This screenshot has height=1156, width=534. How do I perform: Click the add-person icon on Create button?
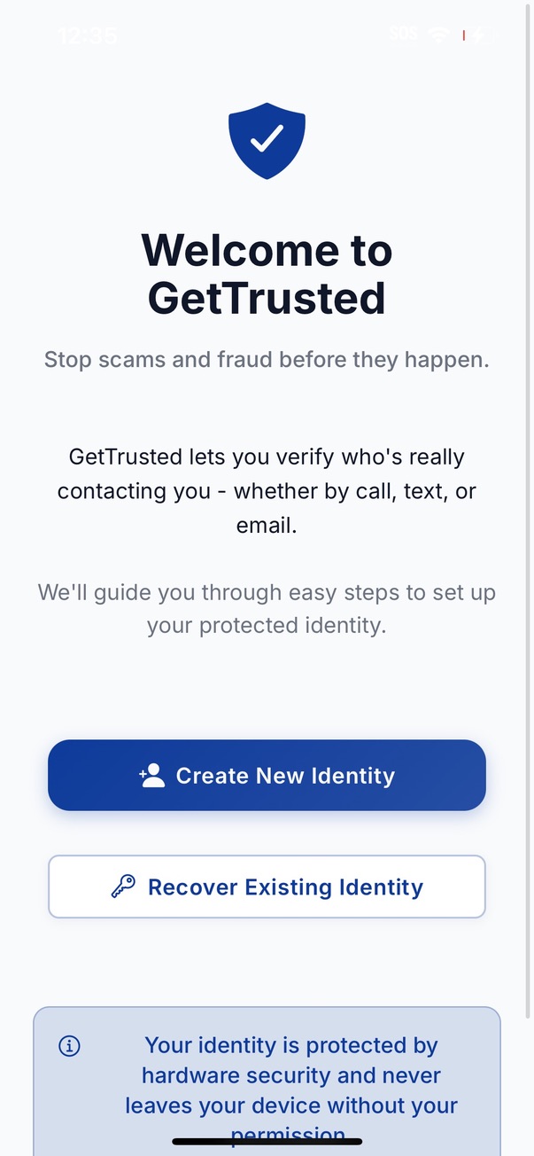pyautogui.click(x=152, y=776)
